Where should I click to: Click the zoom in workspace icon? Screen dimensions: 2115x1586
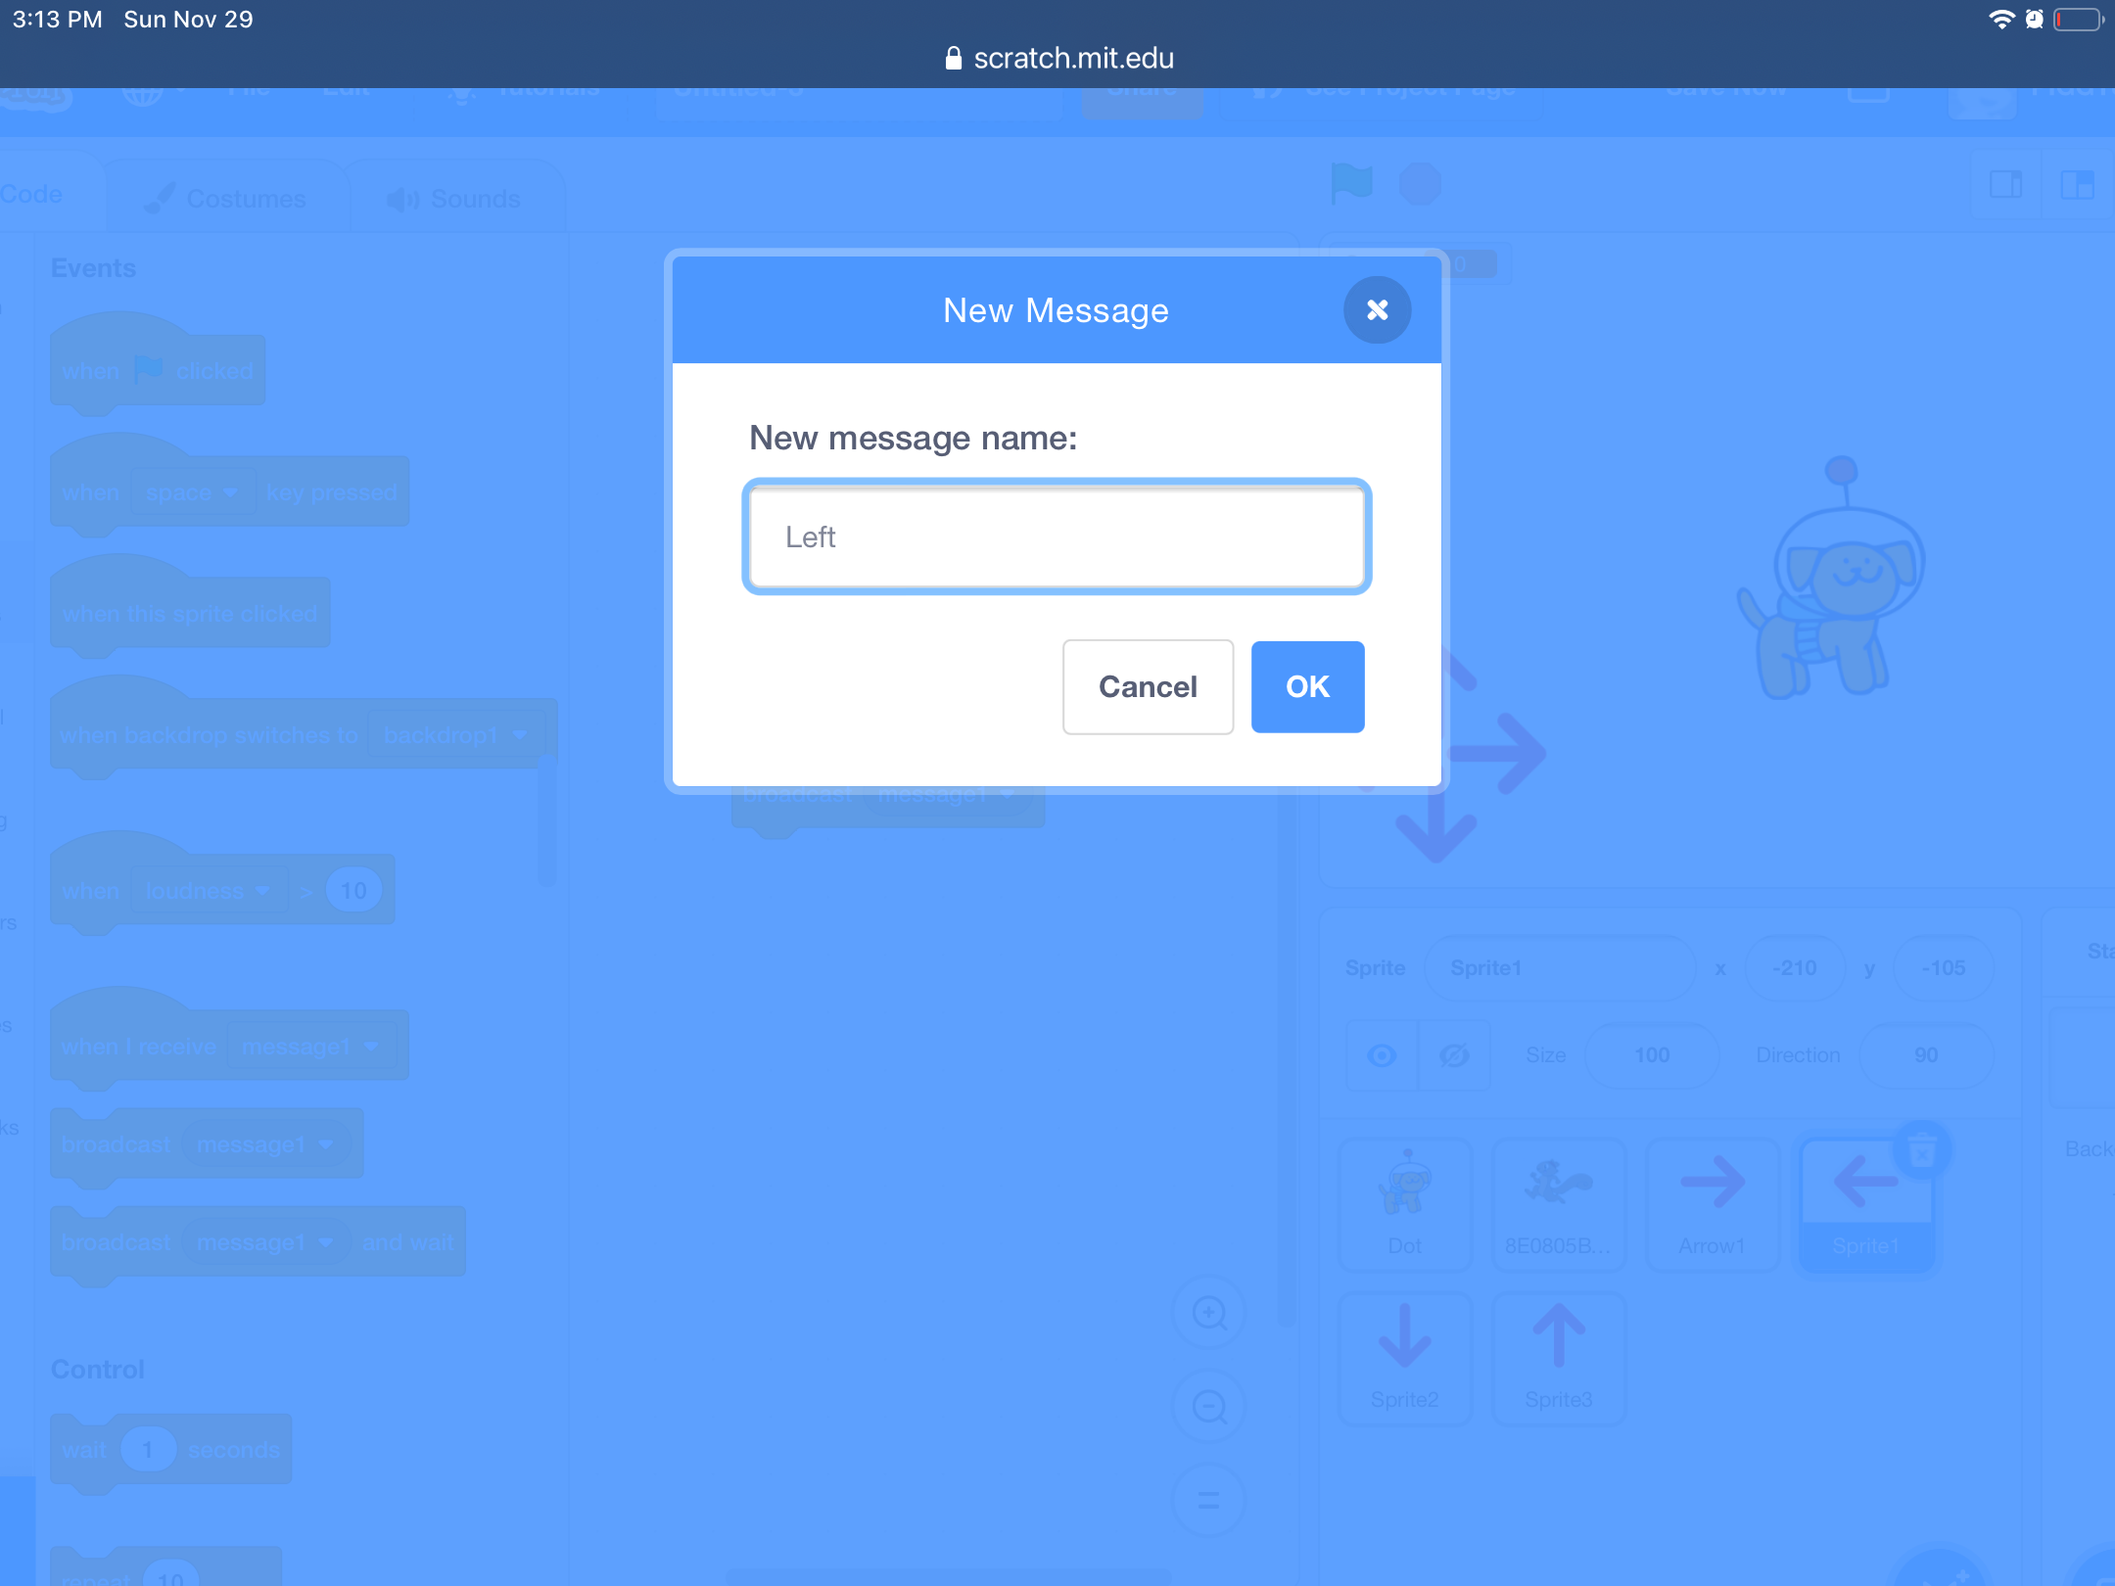(x=1209, y=1313)
